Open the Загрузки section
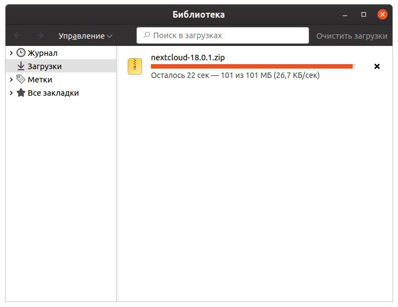The width and height of the screenshot is (398, 307). [x=61, y=66]
